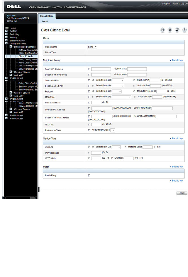The image size is (188, 277).
Task: Enable the Source L4 Port checkbox
Action: pyautogui.click(x=89, y=80)
